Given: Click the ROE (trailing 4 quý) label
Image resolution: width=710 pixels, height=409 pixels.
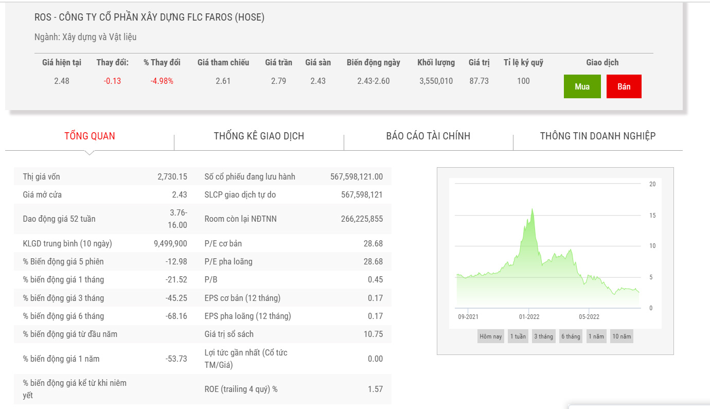Looking at the screenshot, I should (241, 389).
